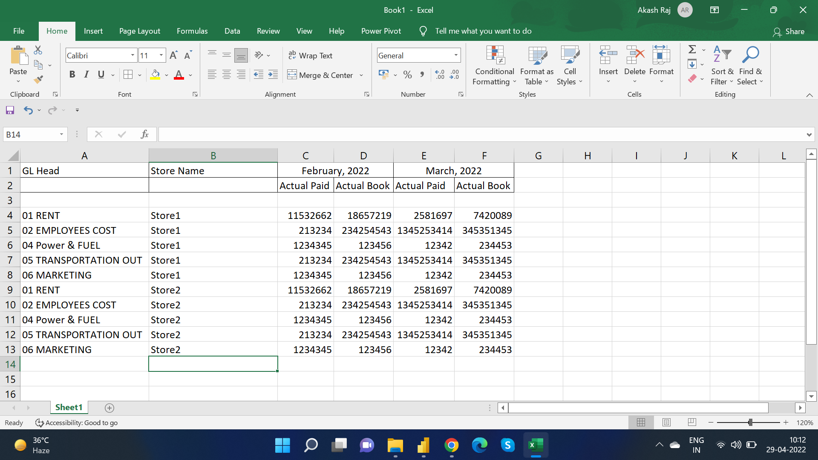This screenshot has width=818, height=460.
Task: Switch to Page Layout view in status bar
Action: [x=666, y=423]
